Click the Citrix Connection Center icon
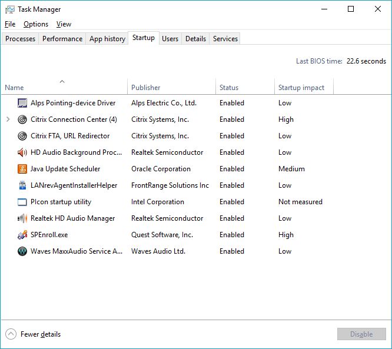Viewport: 392px width, 349px height. [x=22, y=119]
